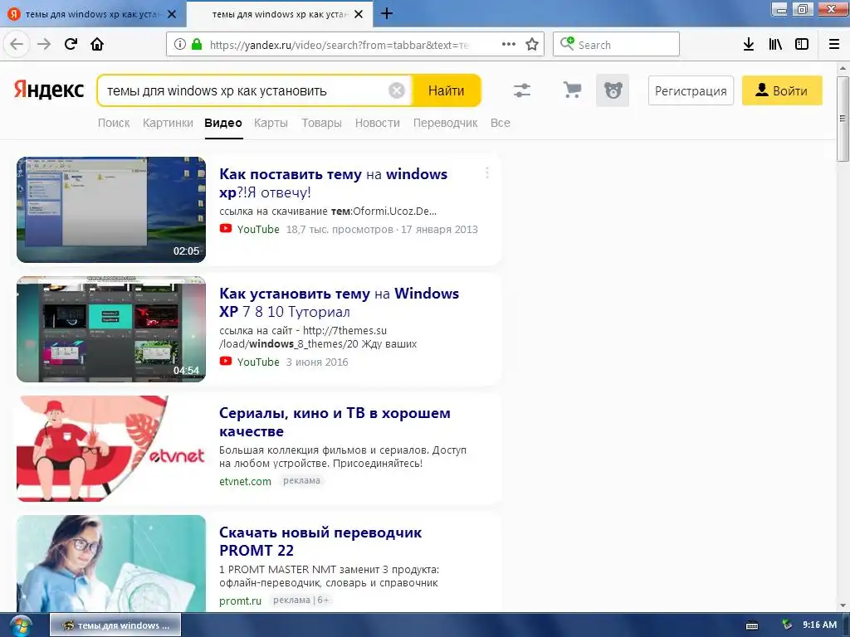Screen dimensions: 850x637
Task: Focus the browser Search box
Action: 616,45
